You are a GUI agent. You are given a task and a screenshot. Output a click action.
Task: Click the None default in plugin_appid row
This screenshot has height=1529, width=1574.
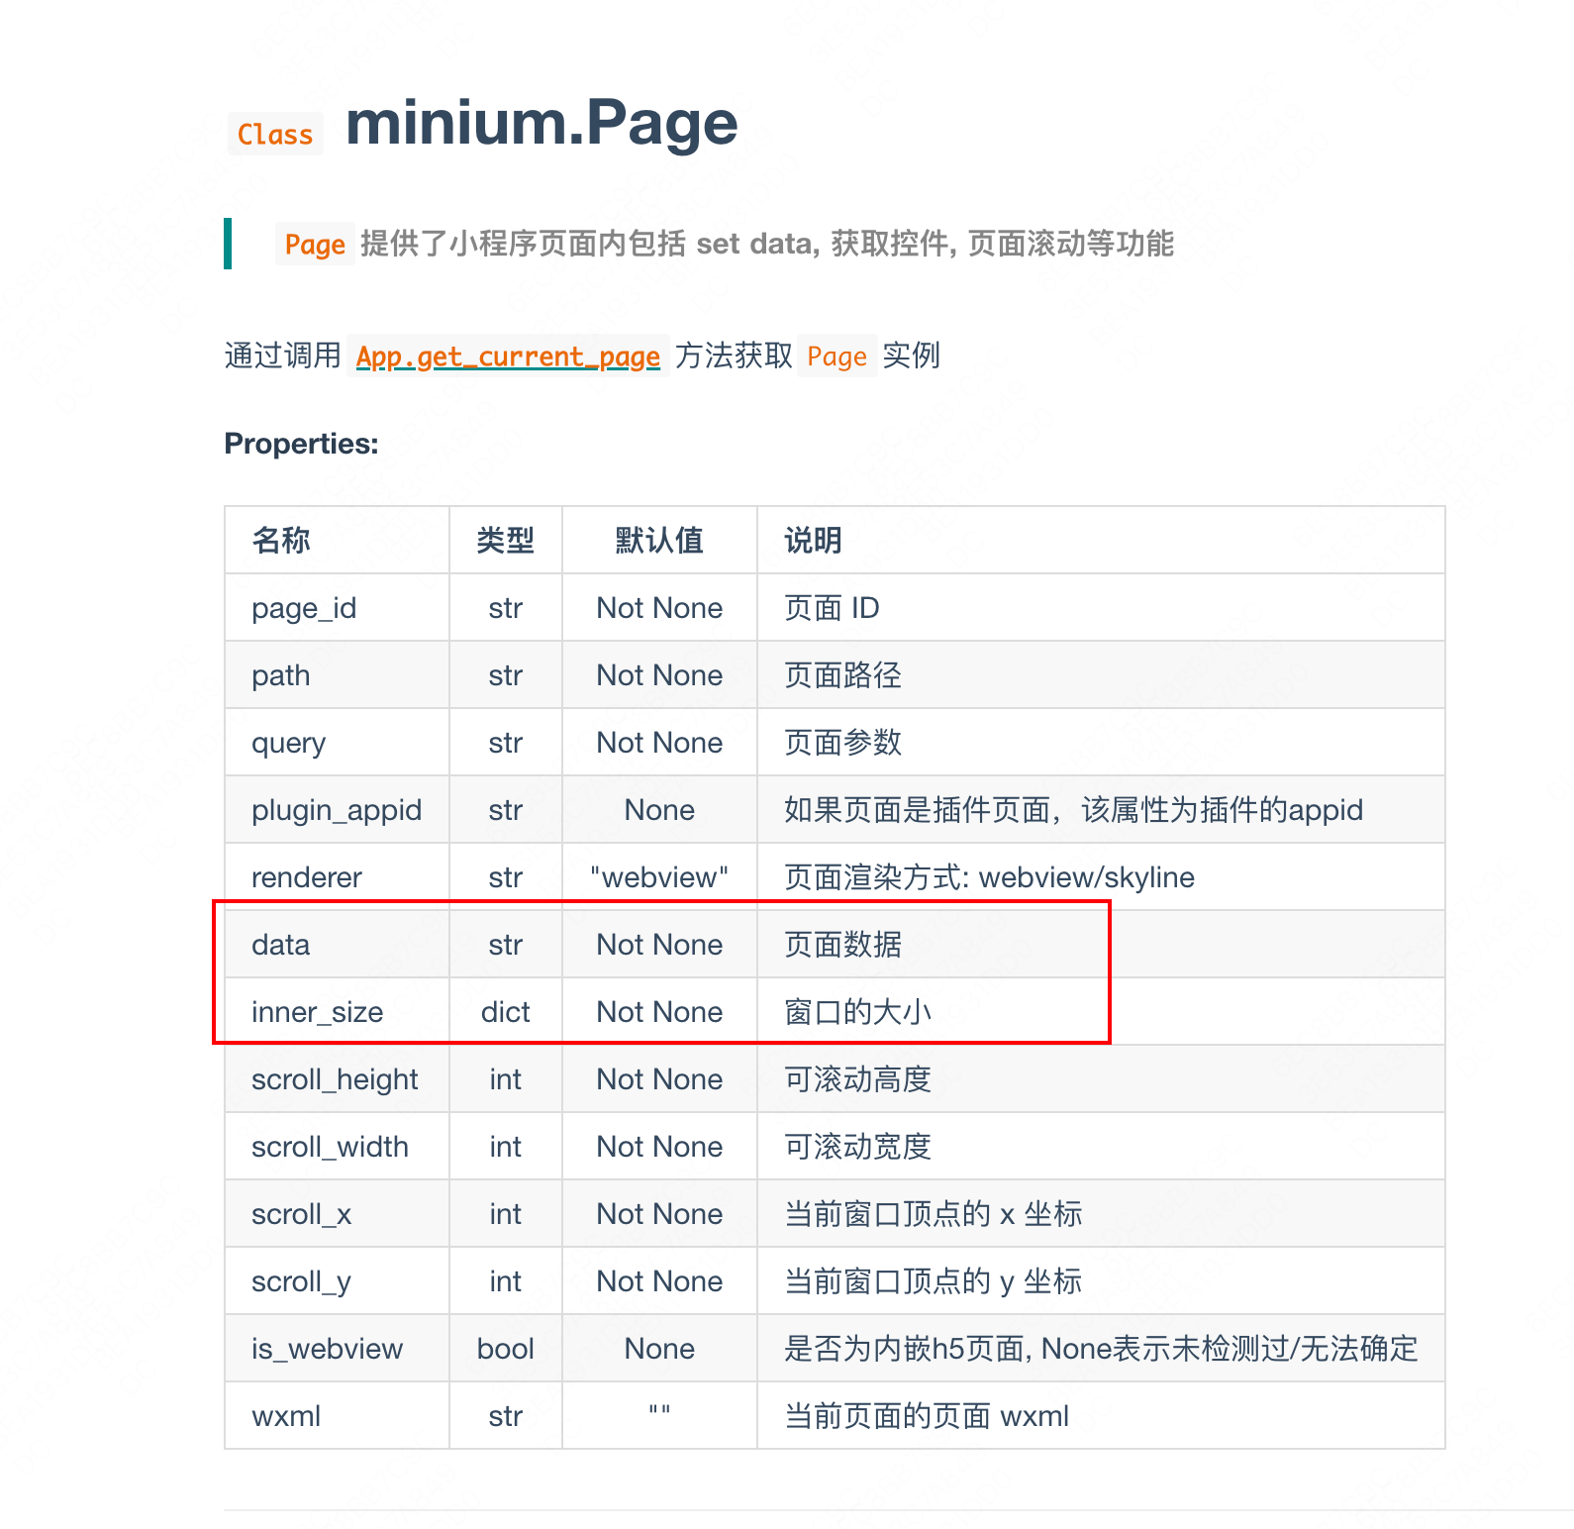pos(659,810)
